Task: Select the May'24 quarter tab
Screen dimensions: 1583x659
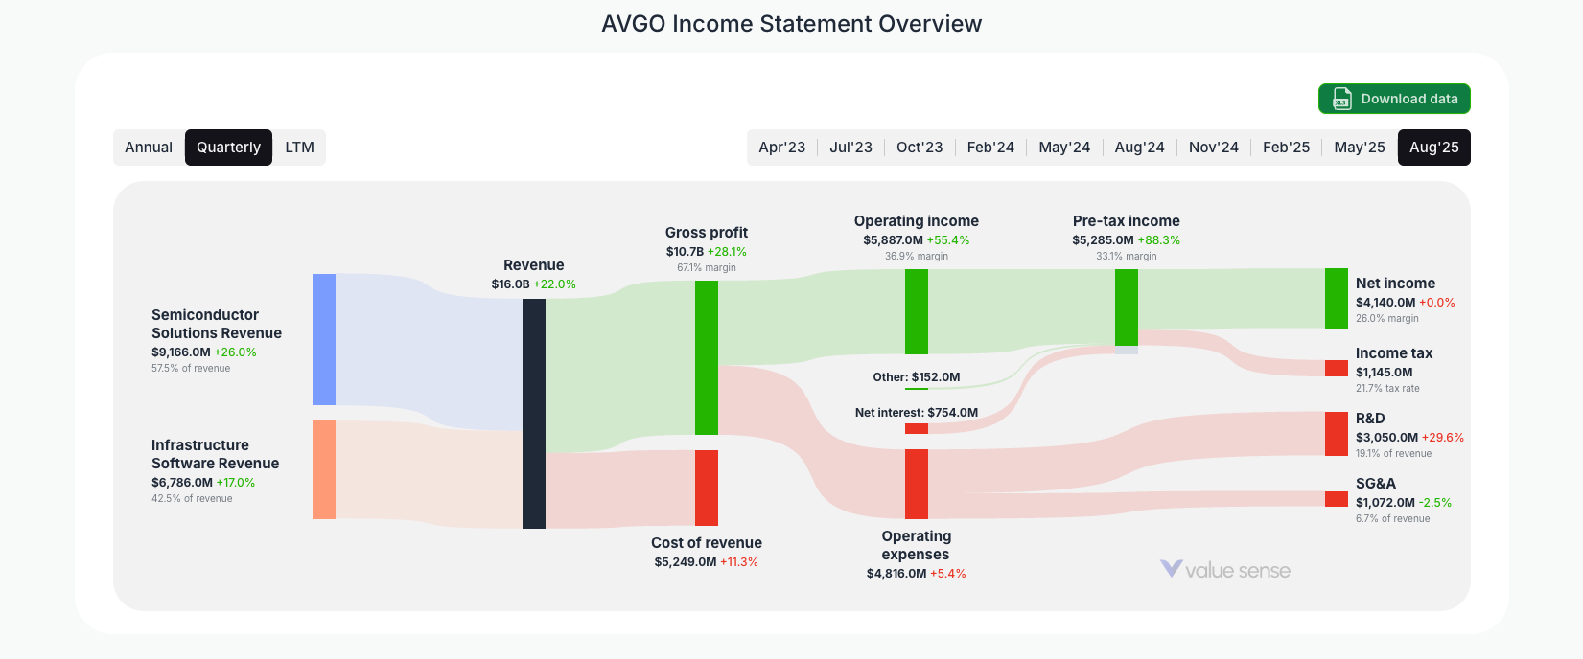Action: (1064, 147)
